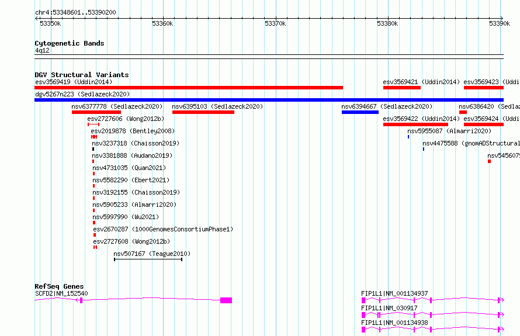Click the Cytogenetic Bands track title

pyautogui.click(x=70, y=43)
